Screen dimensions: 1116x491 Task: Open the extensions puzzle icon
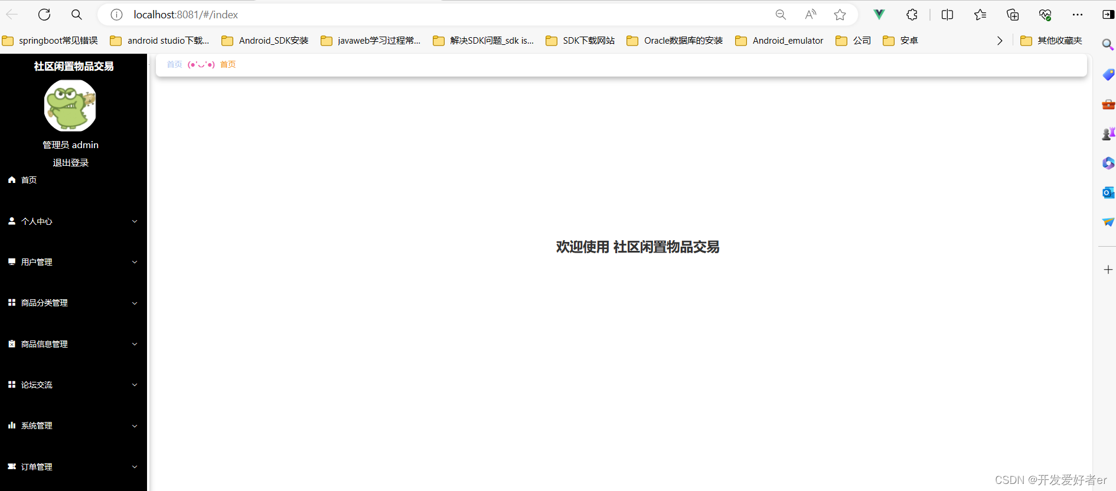pyautogui.click(x=912, y=15)
